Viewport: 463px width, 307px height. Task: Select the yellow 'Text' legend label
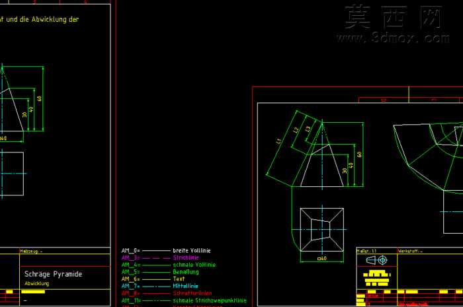click(x=179, y=279)
